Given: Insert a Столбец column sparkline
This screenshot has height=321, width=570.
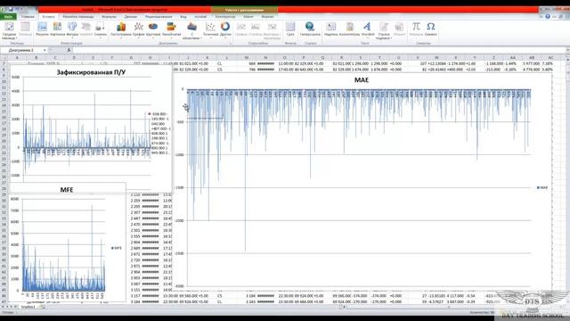Looking at the screenshot, I should click(x=256, y=29).
